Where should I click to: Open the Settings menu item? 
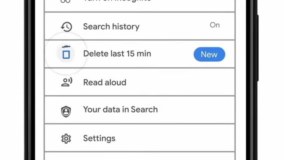click(x=140, y=138)
